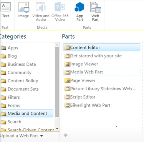Click the Document Sets folder icon

pyautogui.click(x=3, y=89)
